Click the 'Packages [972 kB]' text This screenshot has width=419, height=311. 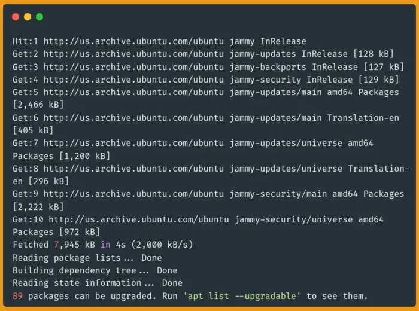[x=56, y=232]
